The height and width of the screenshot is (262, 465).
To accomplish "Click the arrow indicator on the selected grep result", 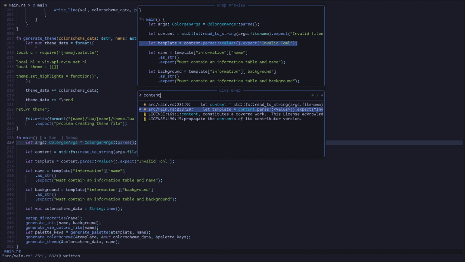I will (141, 109).
